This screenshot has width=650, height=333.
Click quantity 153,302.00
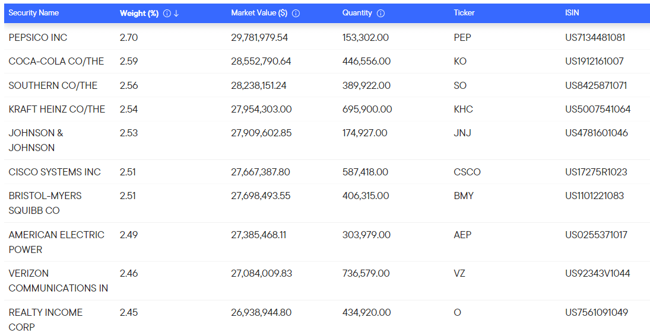click(366, 38)
